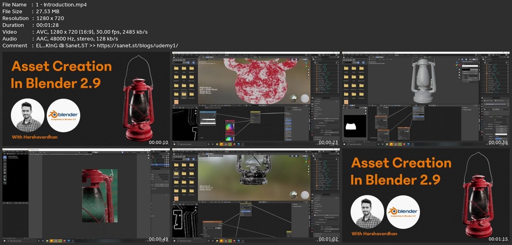The height and width of the screenshot is (245, 512).
Task: Click the Blender logo circle in 00:00:10 frame
Action: (63, 115)
